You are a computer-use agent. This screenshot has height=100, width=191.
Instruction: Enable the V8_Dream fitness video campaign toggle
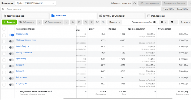(11, 41)
